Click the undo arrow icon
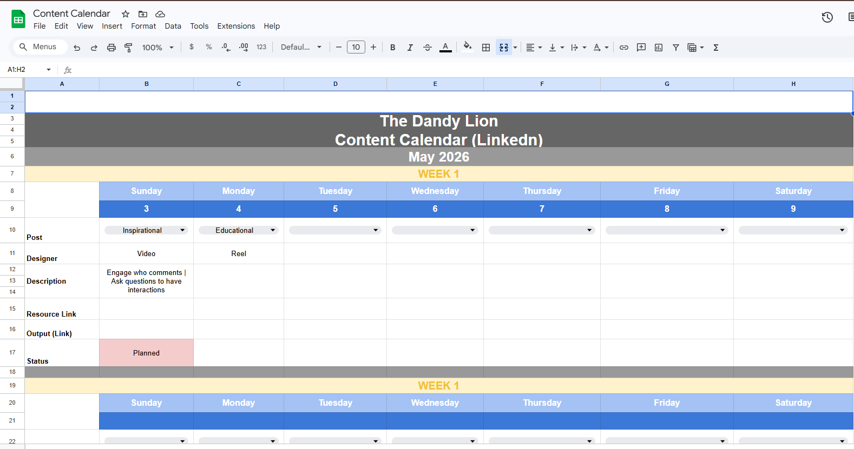This screenshot has height=449, width=854. coord(77,48)
